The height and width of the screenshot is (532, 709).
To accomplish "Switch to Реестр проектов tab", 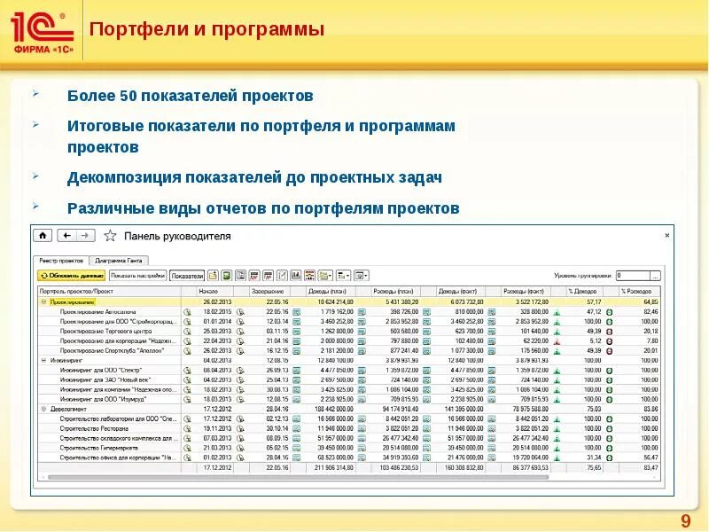I will pos(61,261).
